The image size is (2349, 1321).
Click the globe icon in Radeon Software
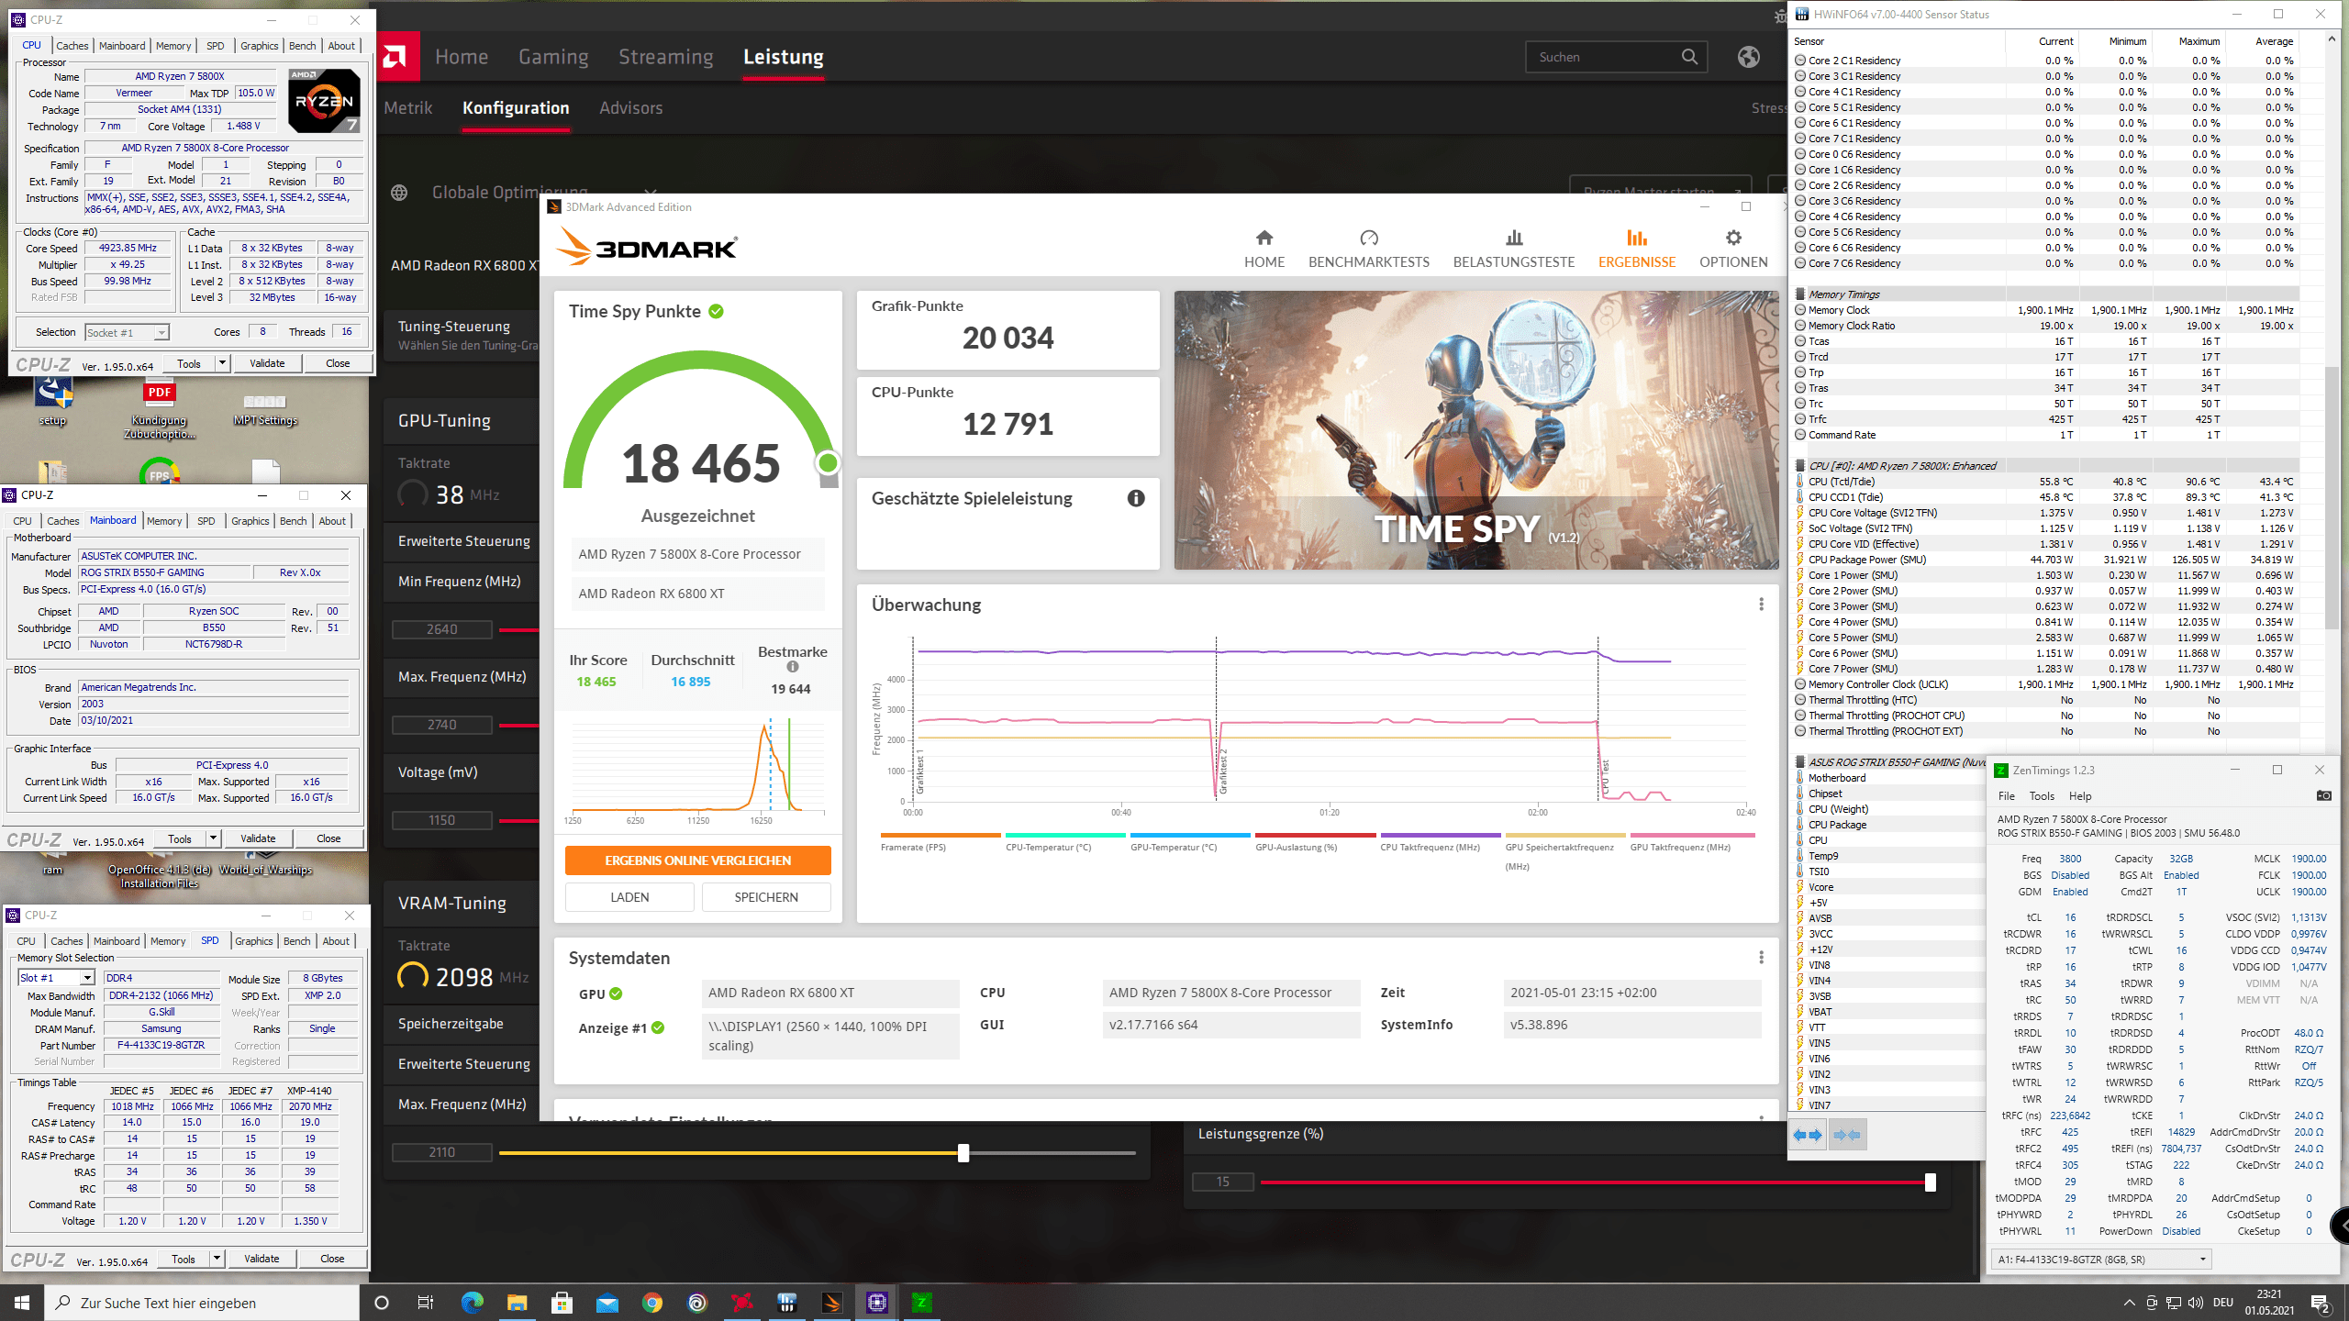click(x=1748, y=57)
